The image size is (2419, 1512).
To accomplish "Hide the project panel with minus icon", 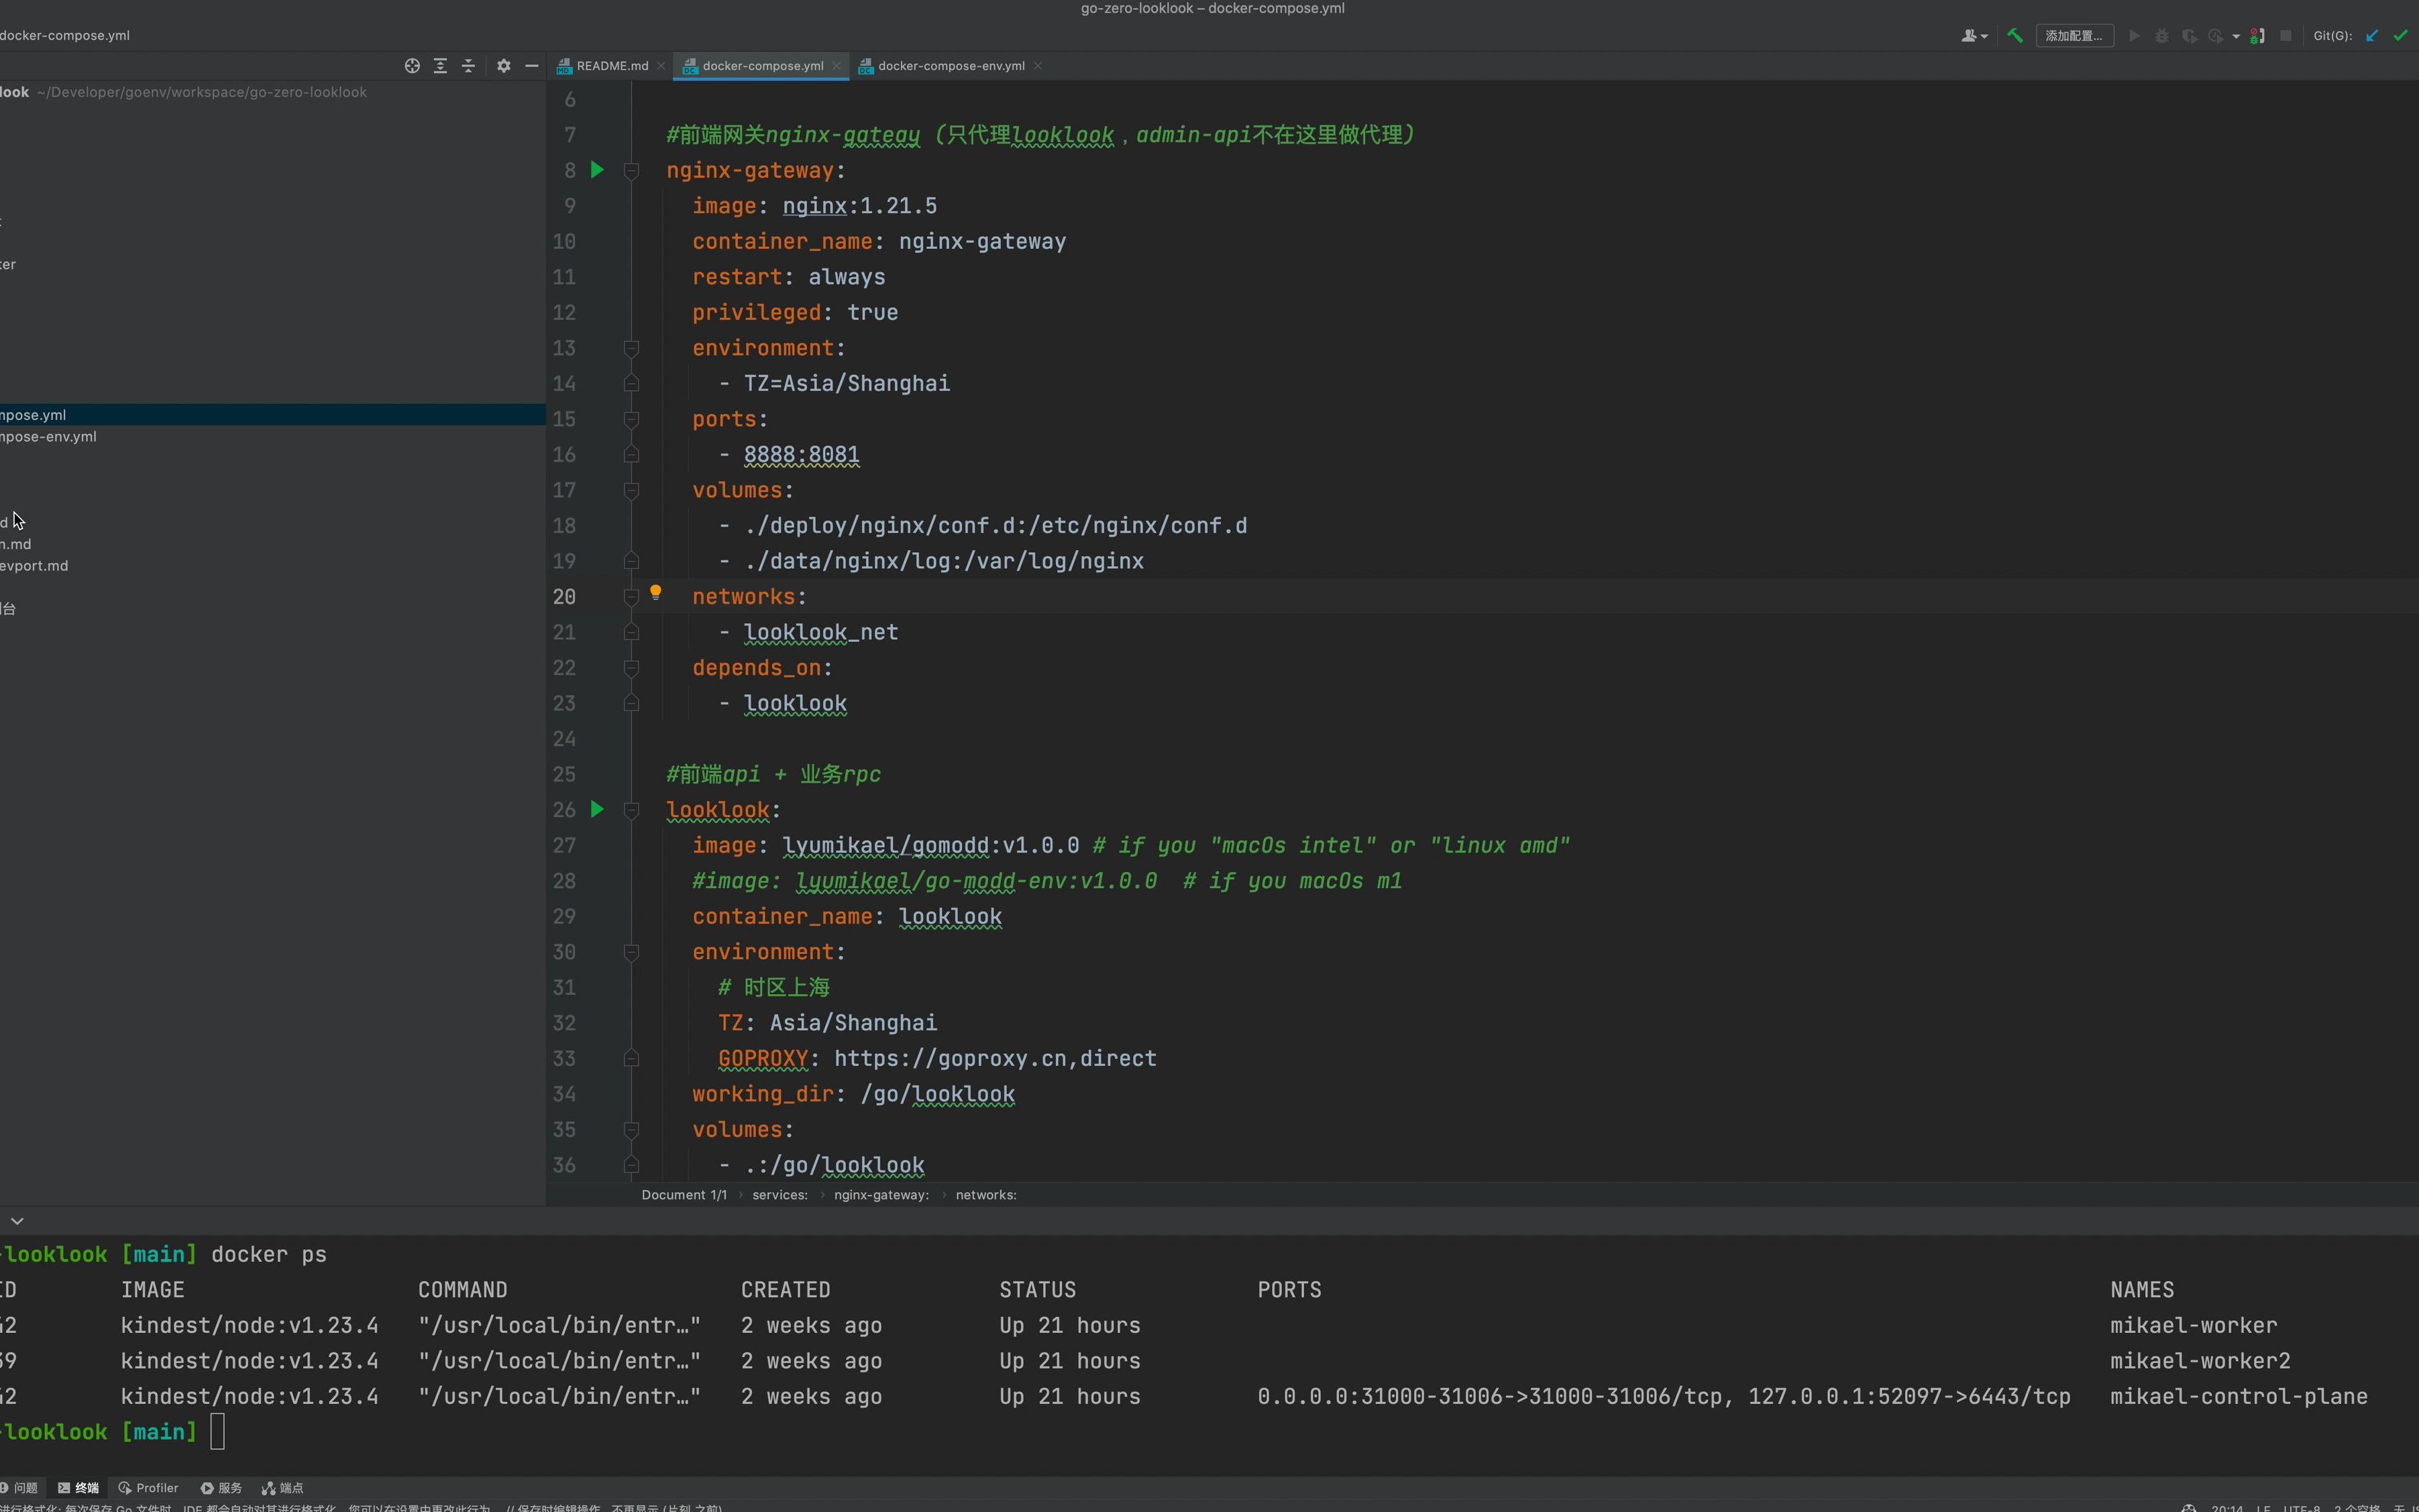I will [x=532, y=66].
